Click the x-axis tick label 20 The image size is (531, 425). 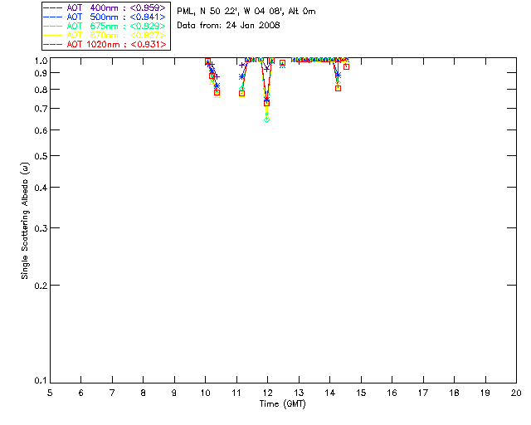click(x=516, y=393)
